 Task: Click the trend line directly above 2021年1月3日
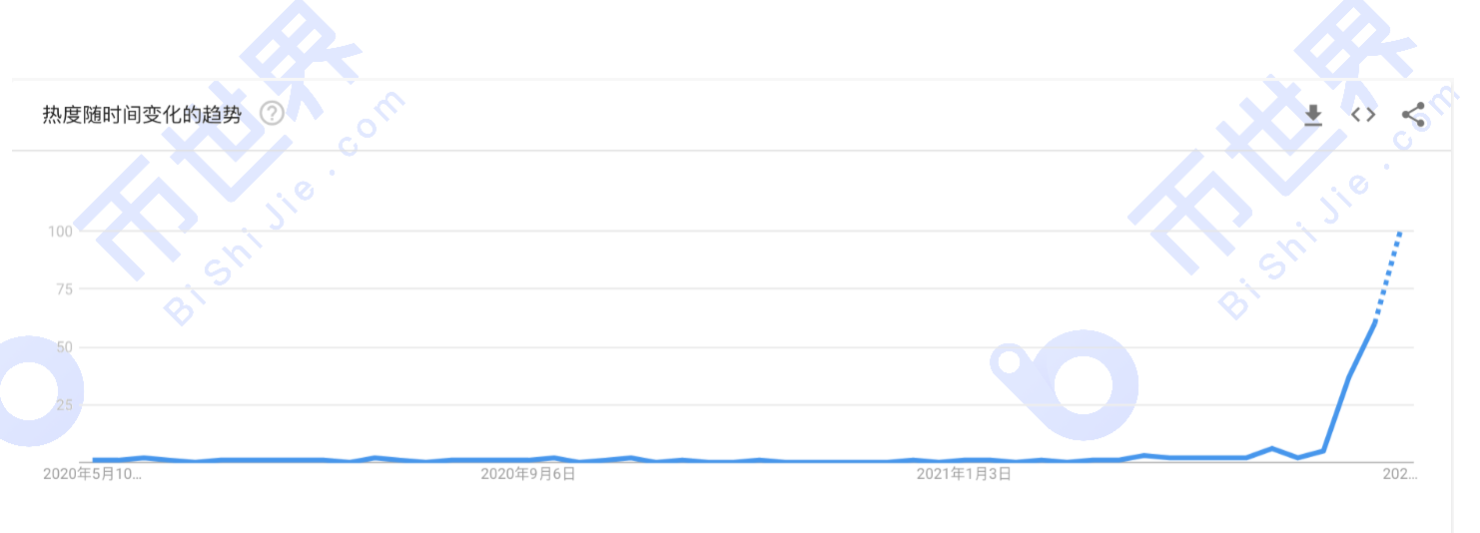(x=964, y=460)
